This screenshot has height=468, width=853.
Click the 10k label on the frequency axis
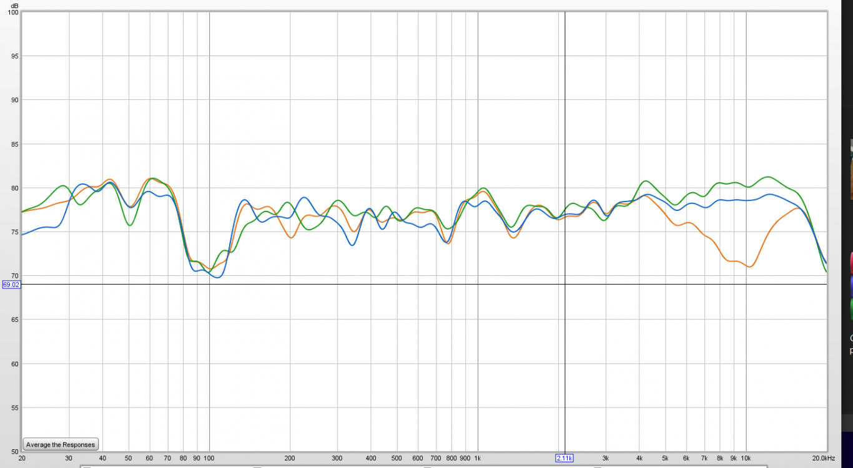tap(746, 458)
